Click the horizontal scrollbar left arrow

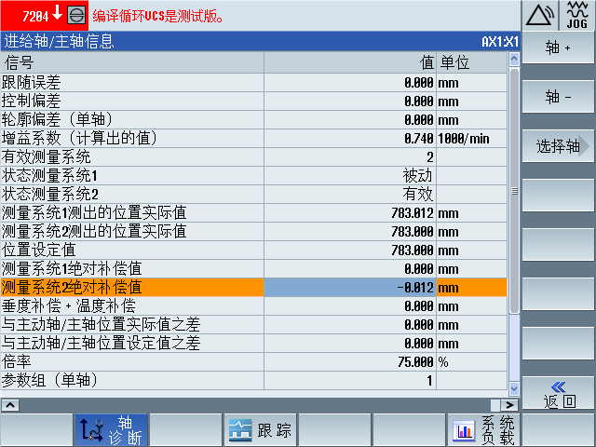click(x=8, y=405)
